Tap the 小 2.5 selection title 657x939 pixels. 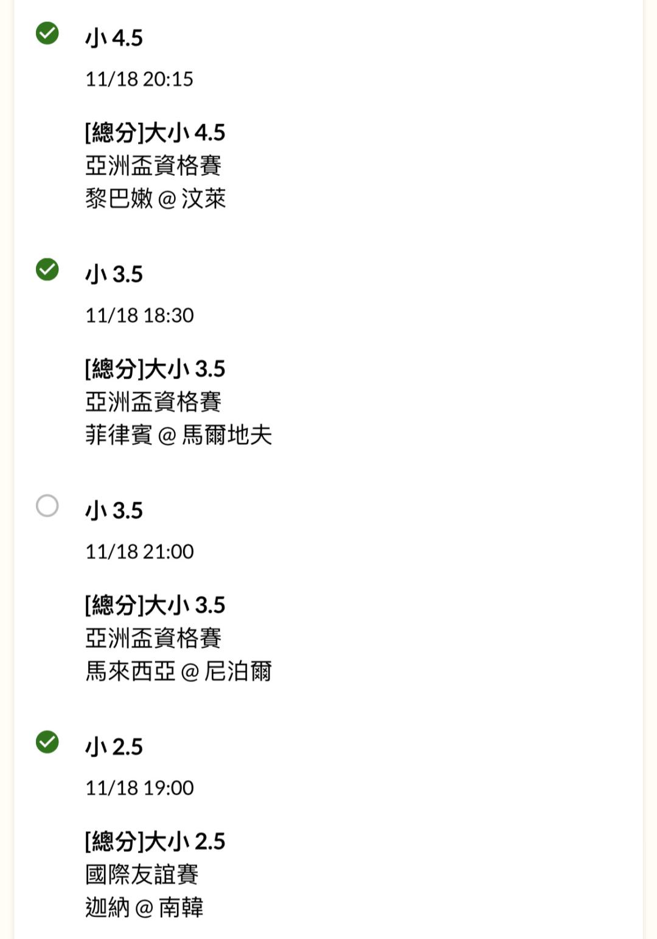point(114,747)
